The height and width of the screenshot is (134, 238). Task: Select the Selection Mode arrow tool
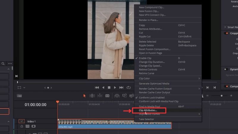coord(84,96)
